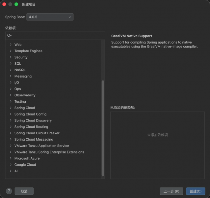Click the dependency search field
The width and height of the screenshot is (210, 198).
point(55,36)
